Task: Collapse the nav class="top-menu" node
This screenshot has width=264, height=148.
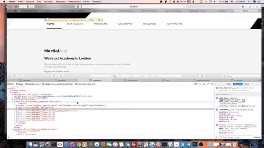Action: pyautogui.click(x=12, y=100)
